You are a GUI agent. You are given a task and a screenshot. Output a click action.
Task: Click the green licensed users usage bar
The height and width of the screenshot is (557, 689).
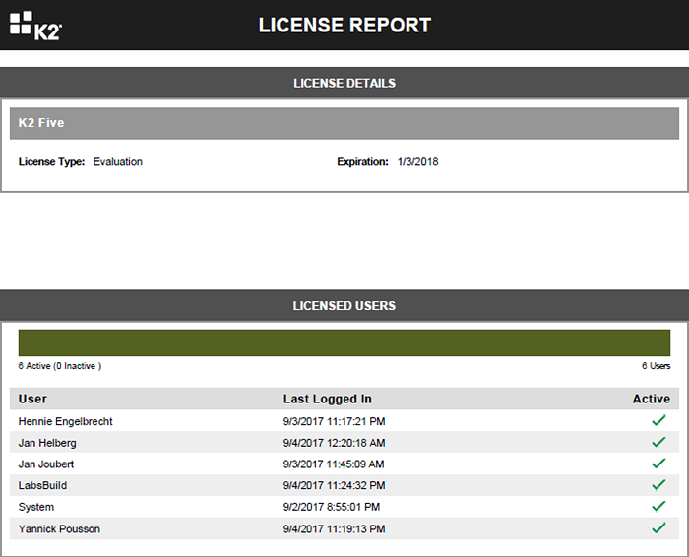click(344, 342)
